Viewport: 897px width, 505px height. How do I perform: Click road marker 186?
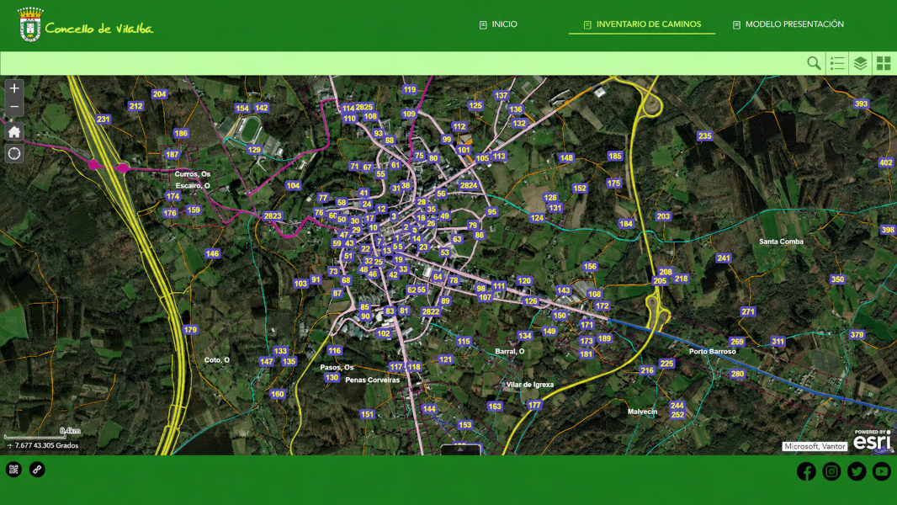(181, 133)
